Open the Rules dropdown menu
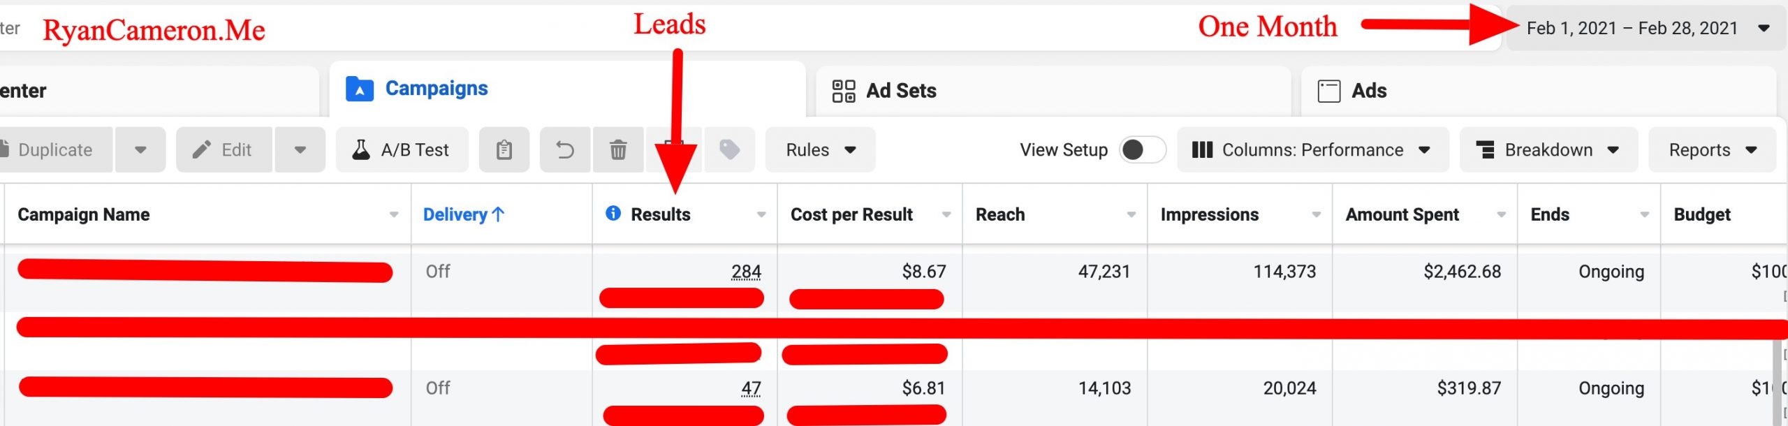The height and width of the screenshot is (426, 1788). pyautogui.click(x=820, y=149)
